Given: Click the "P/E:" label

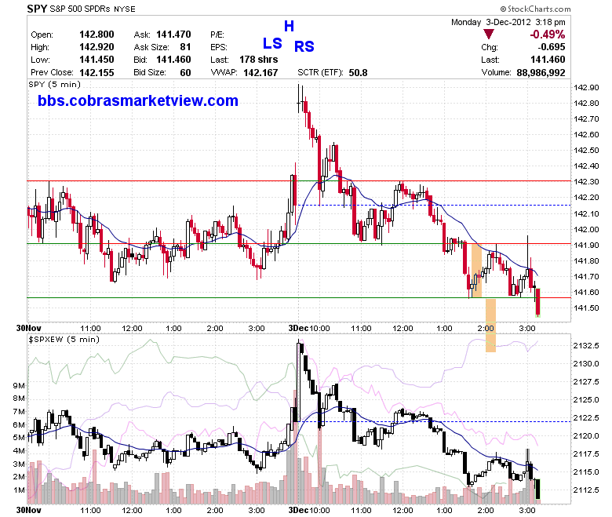Looking at the screenshot, I should click(x=217, y=35).
